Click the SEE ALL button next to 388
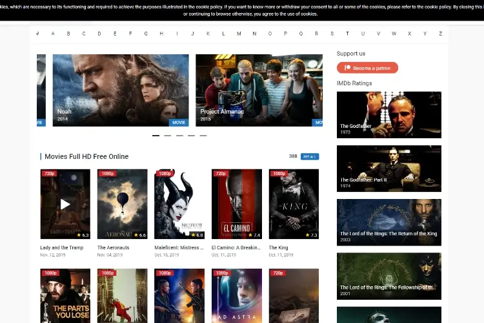484x323 pixels. pos(310,156)
